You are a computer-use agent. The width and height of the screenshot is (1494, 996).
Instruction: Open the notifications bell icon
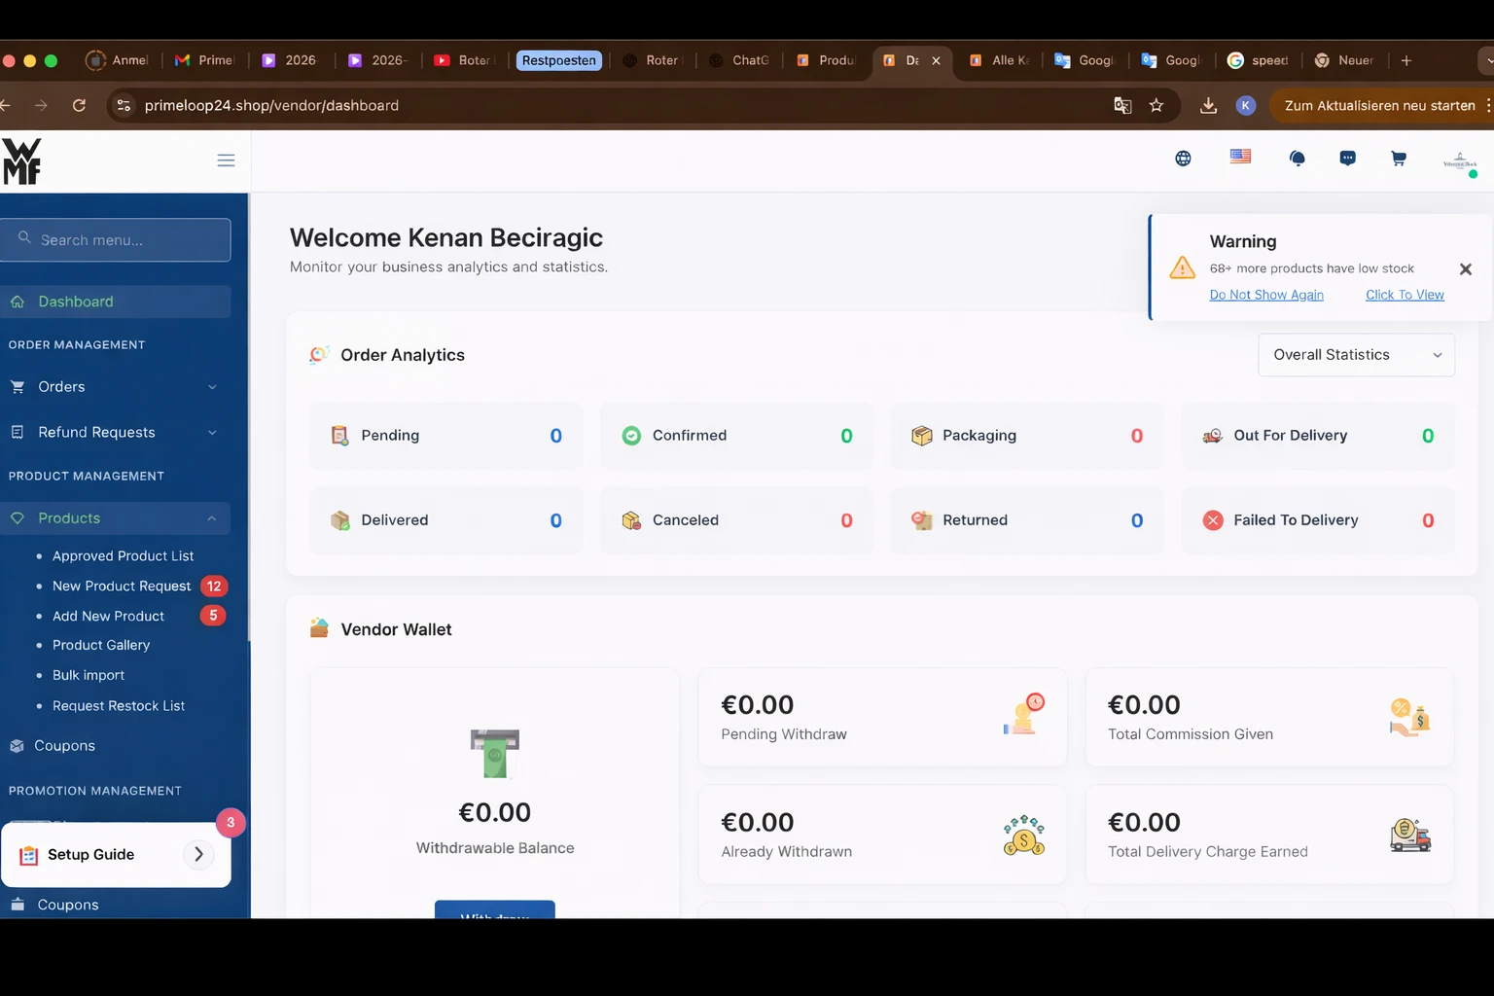pyautogui.click(x=1297, y=159)
